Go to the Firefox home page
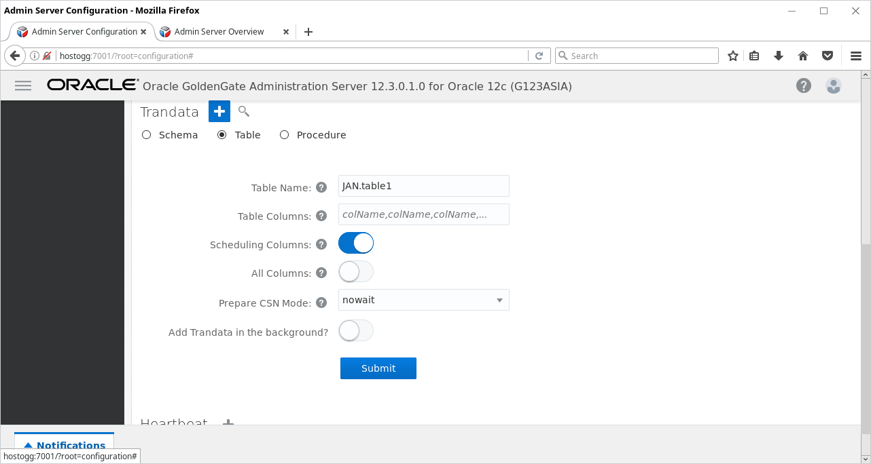The width and height of the screenshot is (871, 464). click(x=803, y=56)
